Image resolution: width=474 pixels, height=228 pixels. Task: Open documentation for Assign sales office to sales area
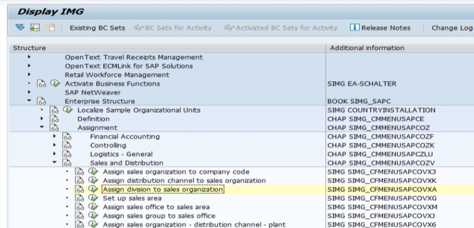pos(80,207)
